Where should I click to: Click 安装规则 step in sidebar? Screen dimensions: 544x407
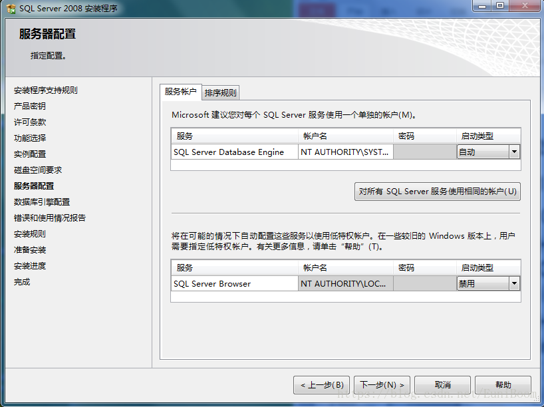pyautogui.click(x=29, y=234)
